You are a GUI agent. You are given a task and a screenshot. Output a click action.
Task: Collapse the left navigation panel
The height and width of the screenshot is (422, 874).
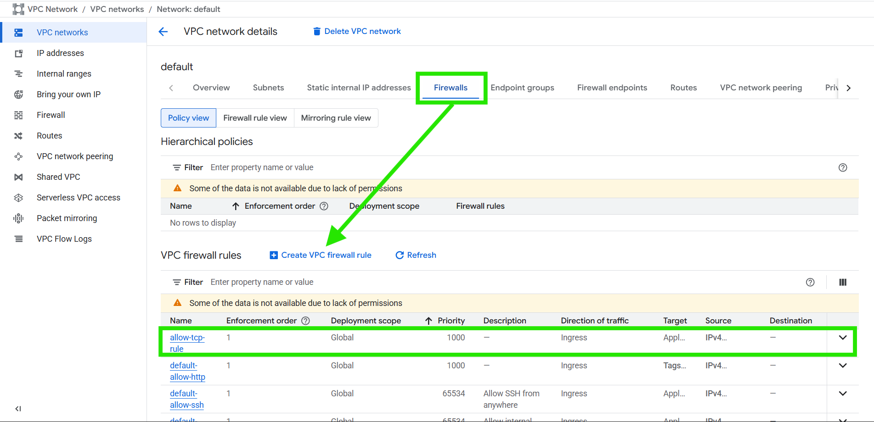(x=18, y=408)
